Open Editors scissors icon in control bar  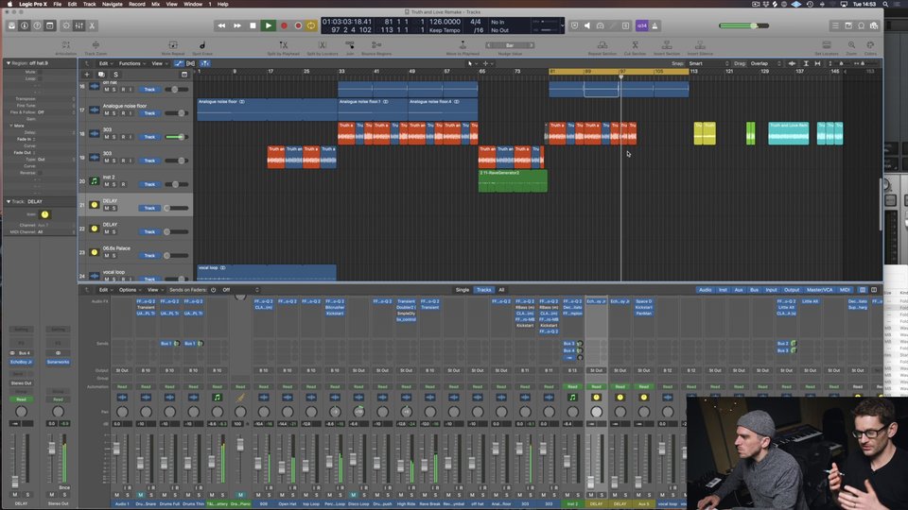pyautogui.click(x=92, y=25)
